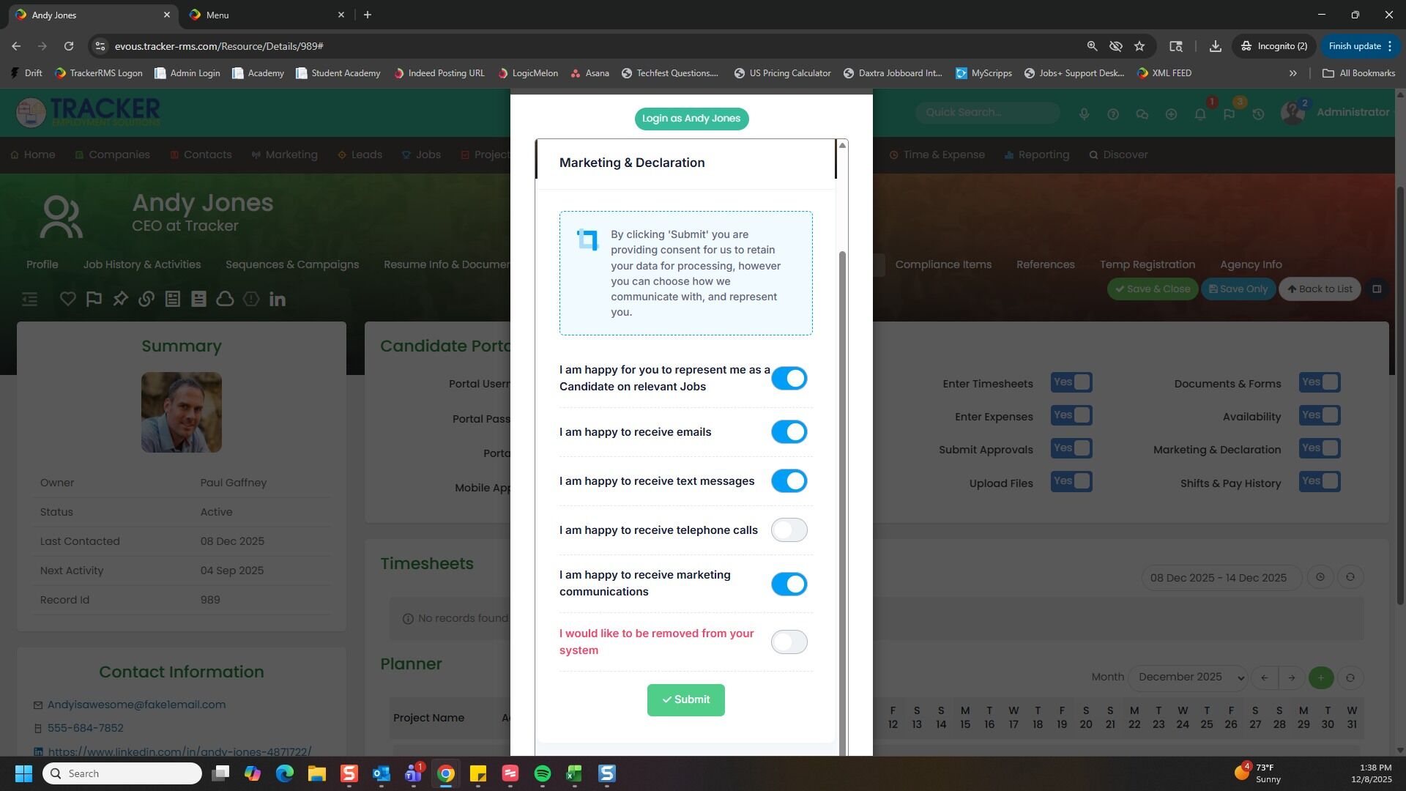Click the LinkedIn icon in candidate toolbar
1406x791 pixels.
tap(277, 299)
